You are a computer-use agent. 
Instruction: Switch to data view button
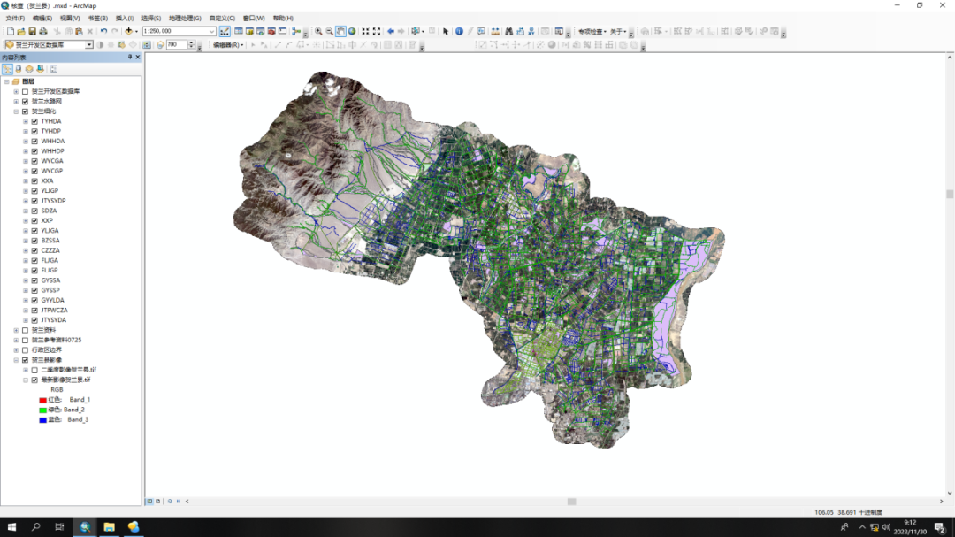pos(149,502)
